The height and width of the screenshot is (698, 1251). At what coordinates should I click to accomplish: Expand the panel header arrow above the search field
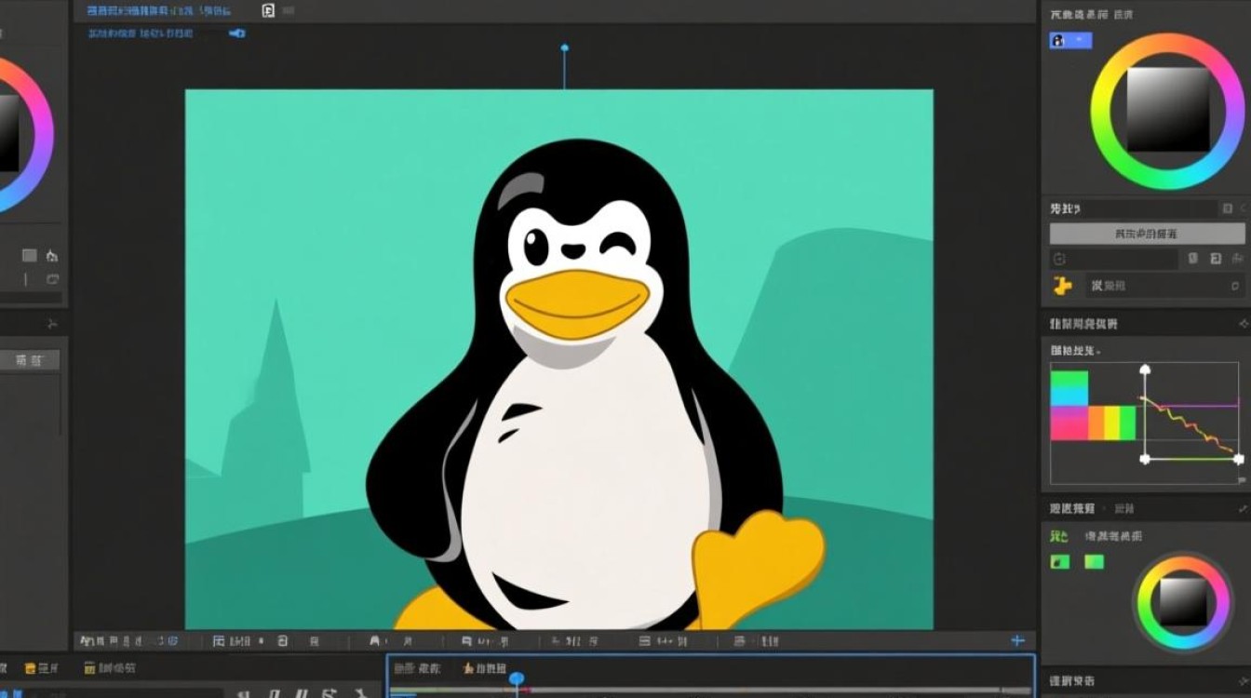[1244, 208]
